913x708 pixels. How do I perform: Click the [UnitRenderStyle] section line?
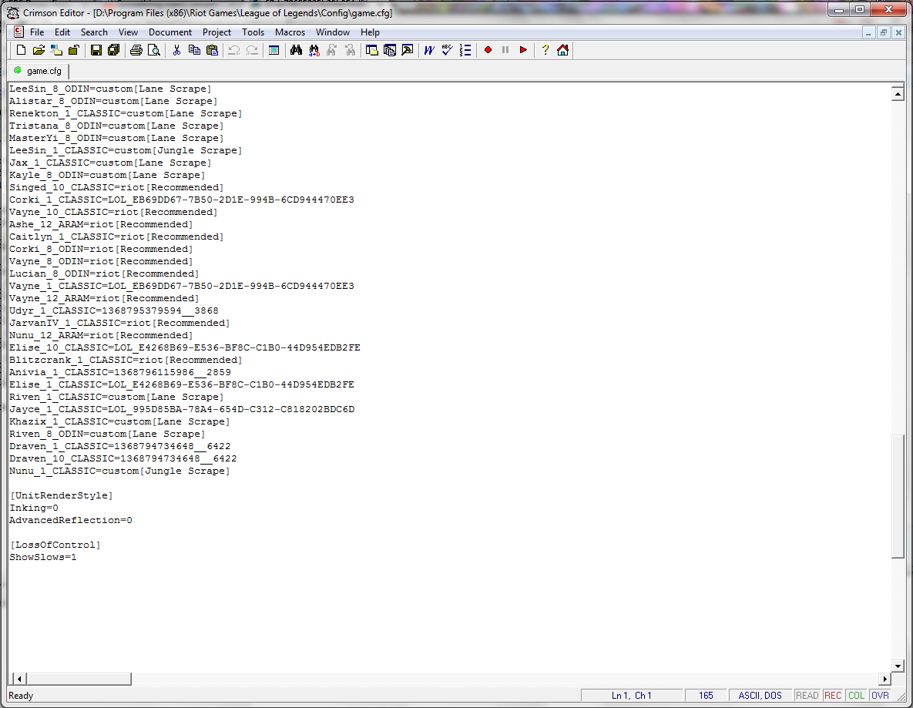[x=61, y=495]
